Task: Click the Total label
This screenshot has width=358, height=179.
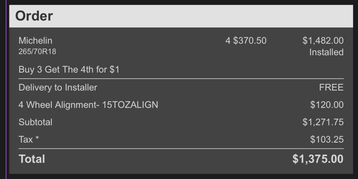Action: click(32, 159)
